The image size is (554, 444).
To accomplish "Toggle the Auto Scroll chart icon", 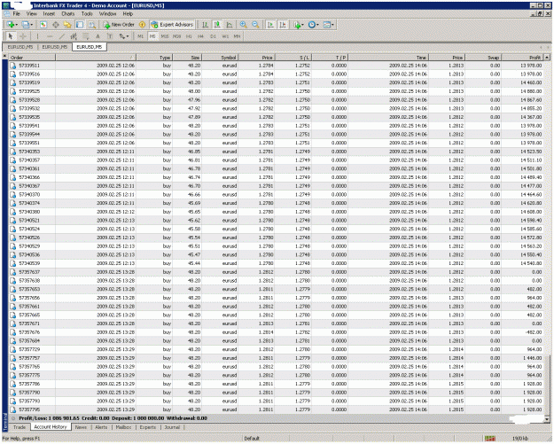I will [270, 25].
